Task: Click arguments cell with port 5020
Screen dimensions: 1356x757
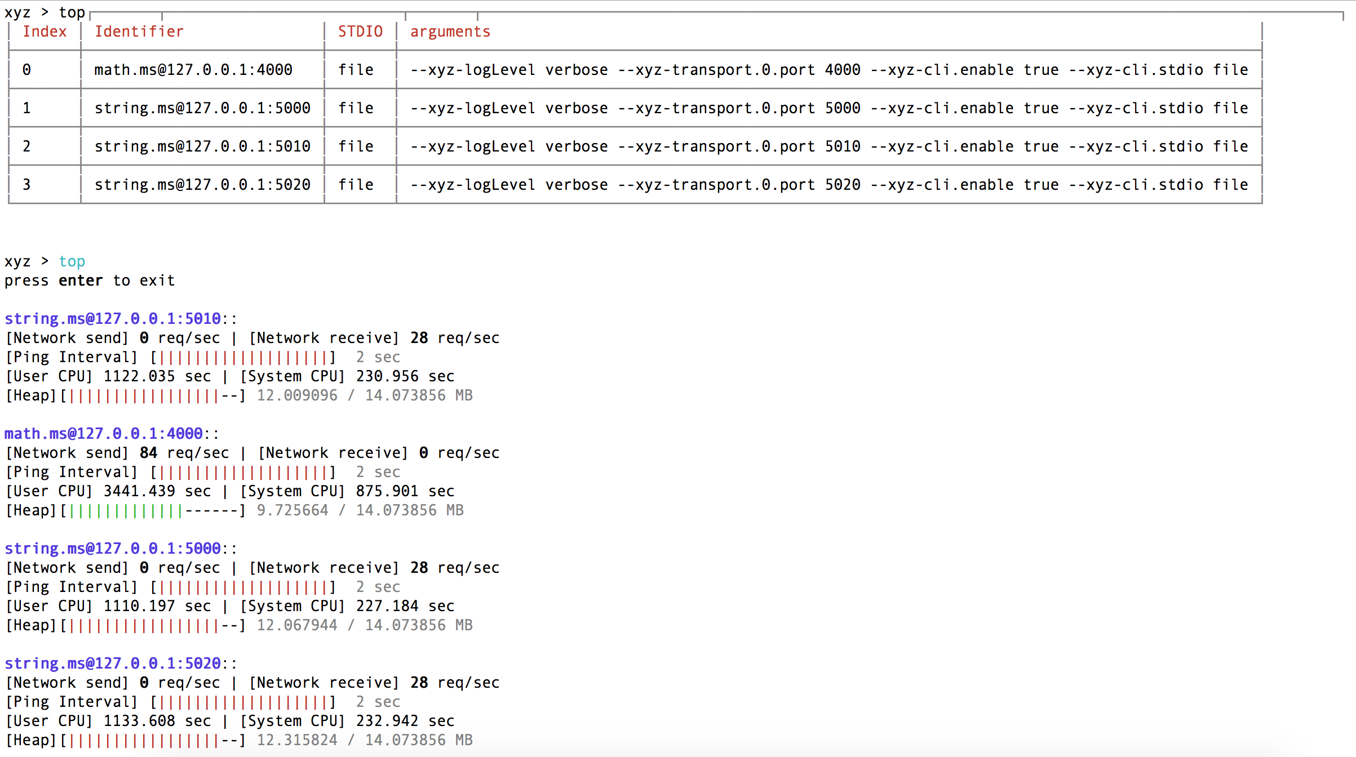Action: (829, 185)
